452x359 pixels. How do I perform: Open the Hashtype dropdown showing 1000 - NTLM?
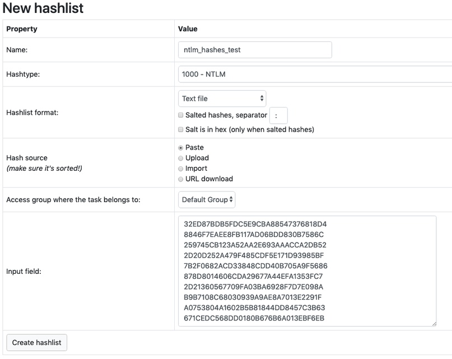pos(315,74)
